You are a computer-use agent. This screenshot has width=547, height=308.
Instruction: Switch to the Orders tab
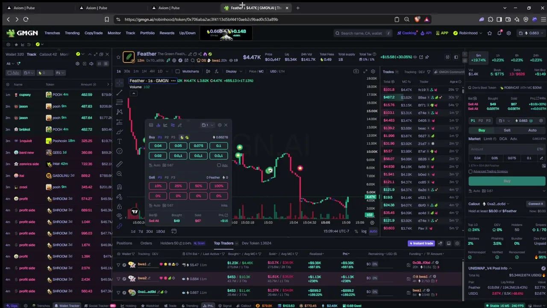[146, 243]
